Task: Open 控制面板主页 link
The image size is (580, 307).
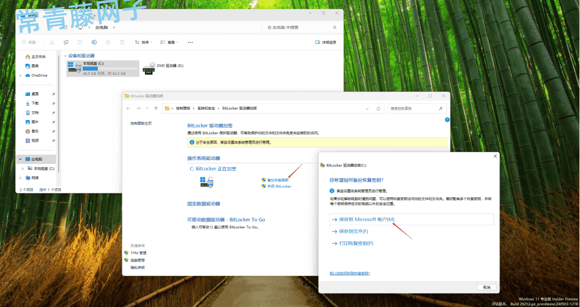Action: 141,123
